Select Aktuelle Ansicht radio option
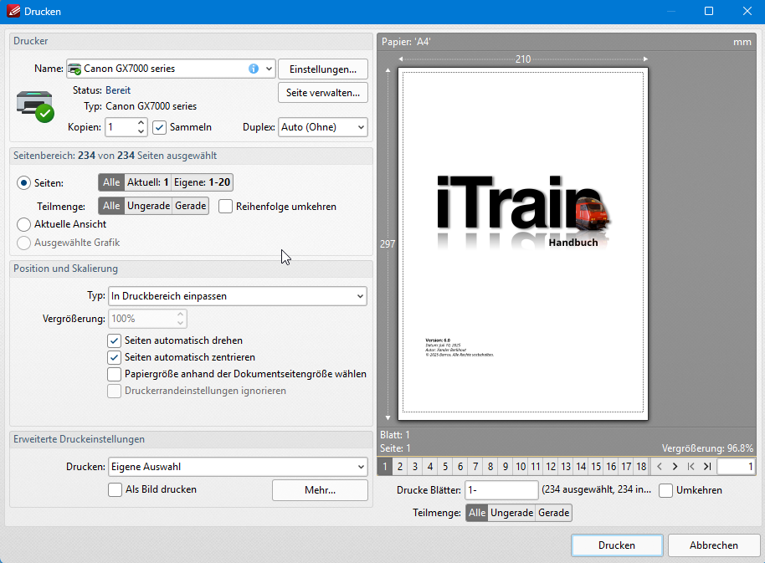Viewport: 765px width, 563px height. coord(24,224)
